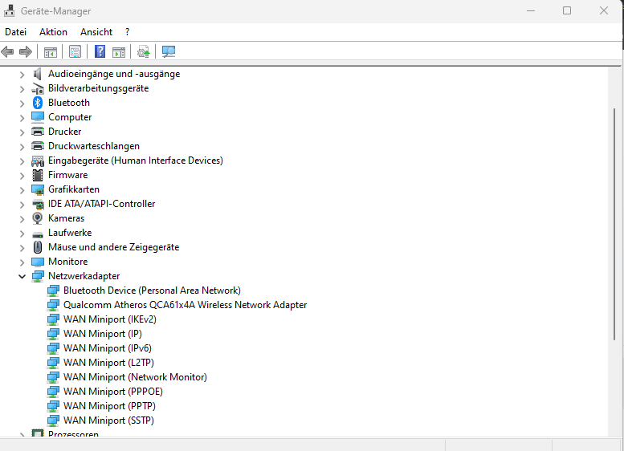This screenshot has height=451, width=624.
Task: Select WAN Miniport (Network Monitor)
Action: [135, 377]
